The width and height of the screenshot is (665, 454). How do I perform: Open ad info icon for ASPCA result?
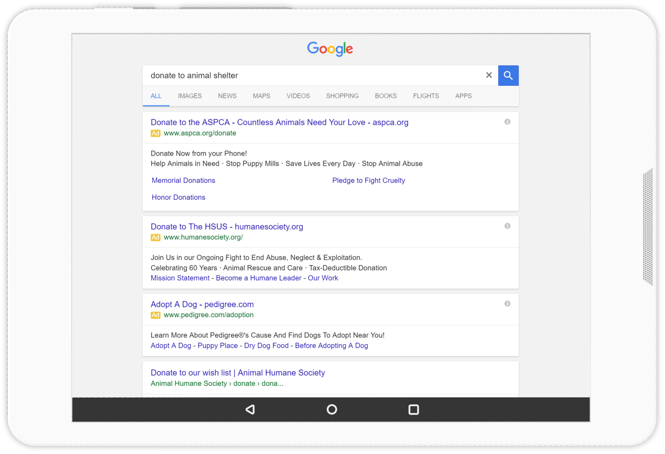507,122
